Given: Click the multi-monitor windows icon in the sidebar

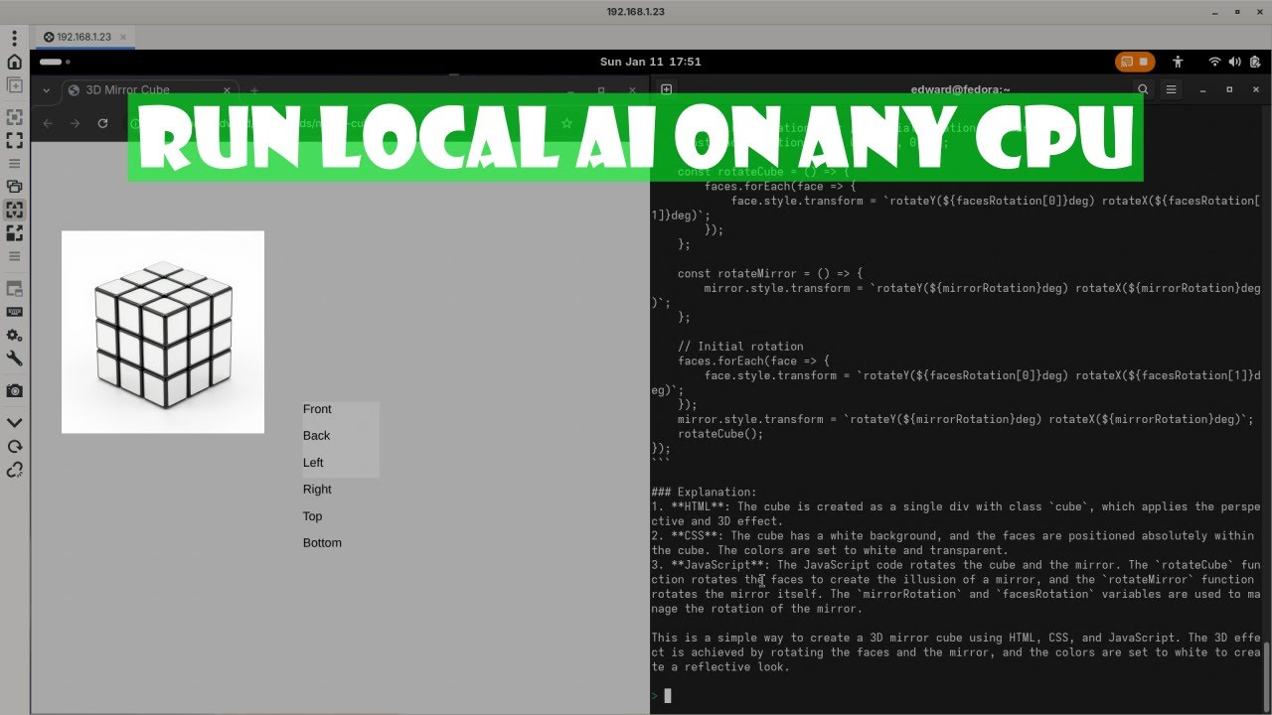Looking at the screenshot, I should click(15, 186).
